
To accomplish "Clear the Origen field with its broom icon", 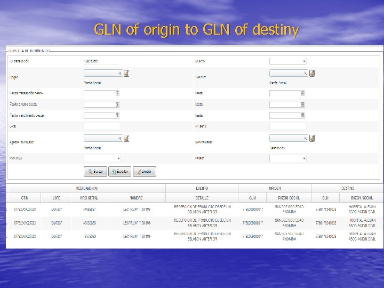I will 126,73.
